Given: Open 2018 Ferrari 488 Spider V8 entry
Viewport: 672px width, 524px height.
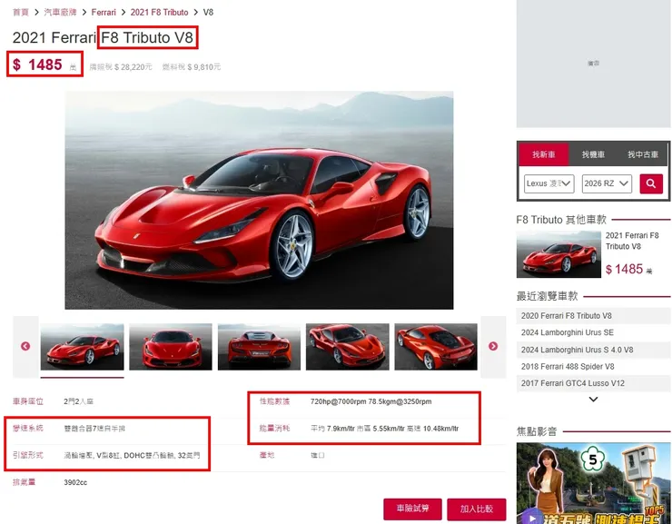Looking at the screenshot, I should coord(593,367).
